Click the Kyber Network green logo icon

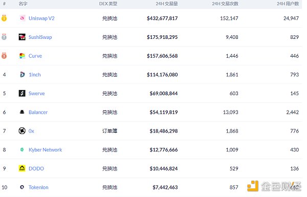point(22,149)
